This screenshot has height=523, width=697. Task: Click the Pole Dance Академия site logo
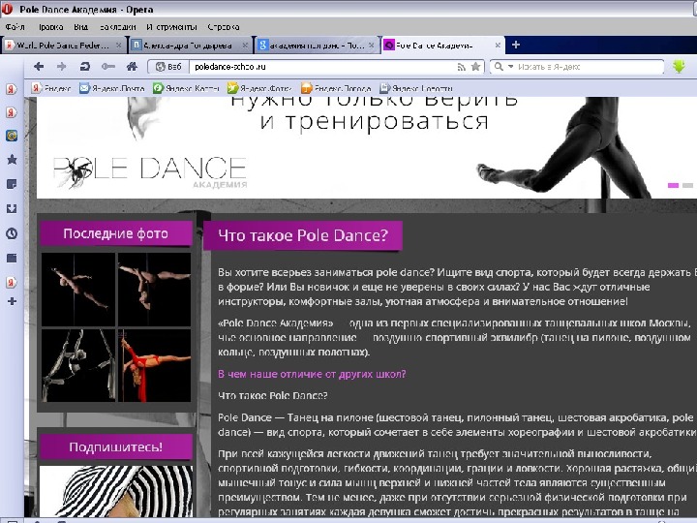pyautogui.click(x=150, y=172)
